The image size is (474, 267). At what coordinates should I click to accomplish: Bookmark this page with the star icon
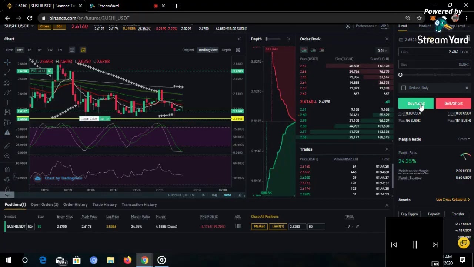point(419,18)
